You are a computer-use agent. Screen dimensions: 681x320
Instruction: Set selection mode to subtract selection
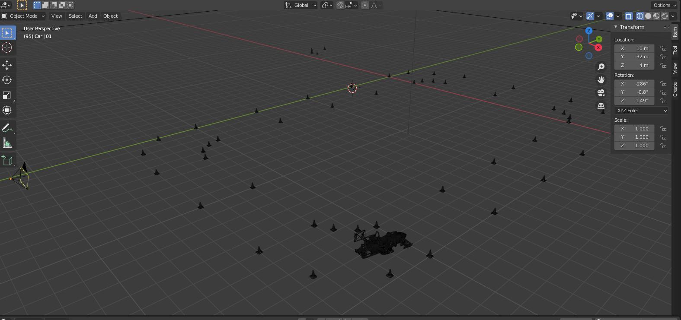coord(54,5)
